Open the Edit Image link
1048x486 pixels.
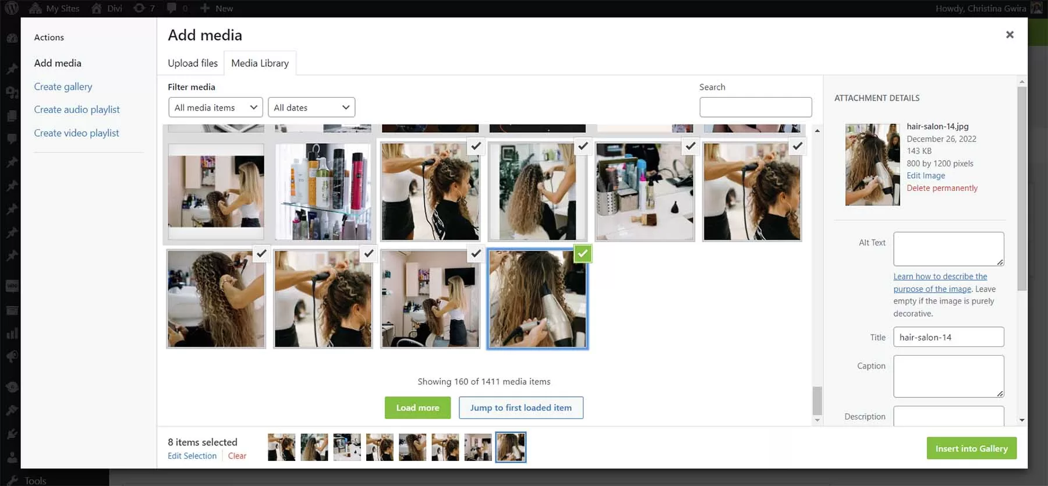(x=926, y=176)
